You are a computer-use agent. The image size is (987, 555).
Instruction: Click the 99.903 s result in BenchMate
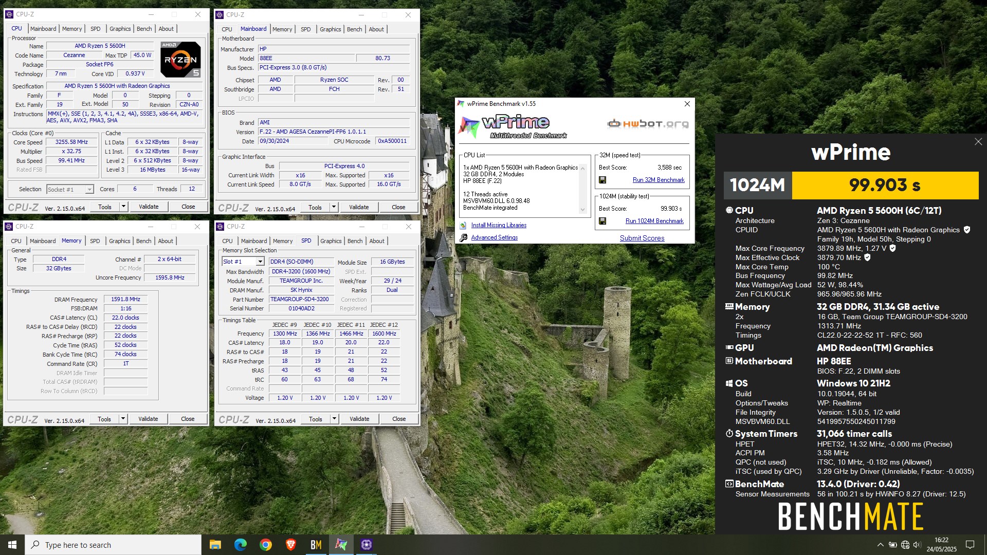point(885,185)
